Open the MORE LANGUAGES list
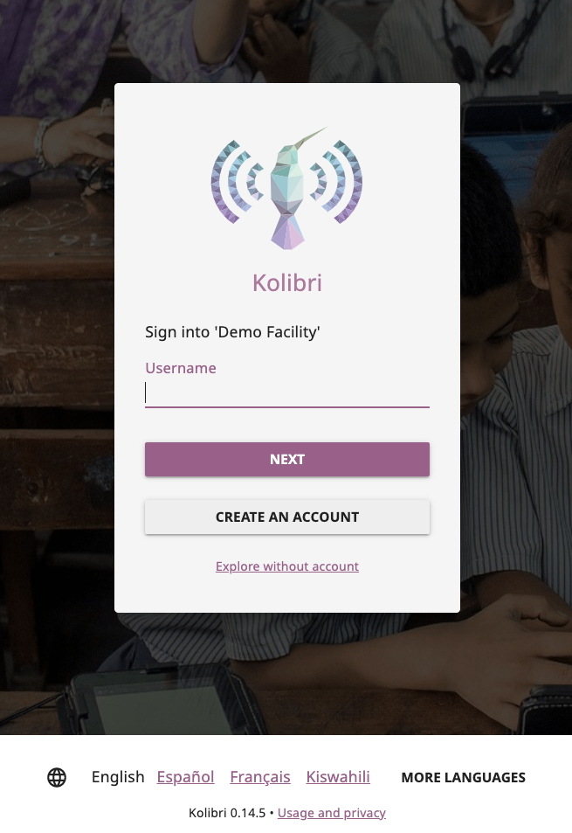Viewport: 572px width, 833px height. pos(463,777)
